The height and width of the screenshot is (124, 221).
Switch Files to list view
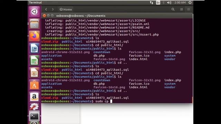[181, 9]
